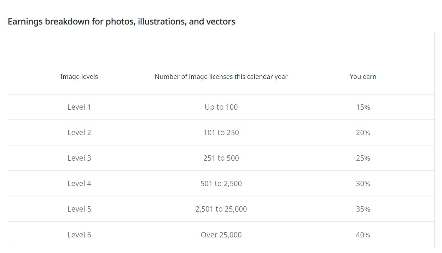Click the 35% earnings value
The image size is (442, 253).
pyautogui.click(x=363, y=209)
